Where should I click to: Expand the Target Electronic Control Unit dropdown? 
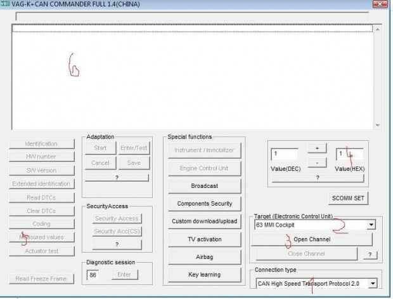pyautogui.click(x=371, y=225)
